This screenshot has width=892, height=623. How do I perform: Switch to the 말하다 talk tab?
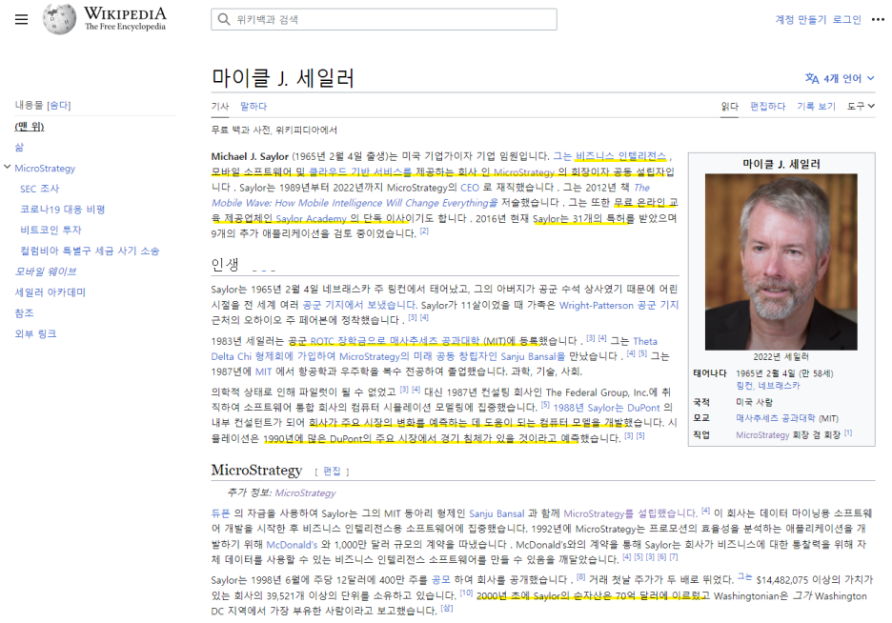[253, 106]
